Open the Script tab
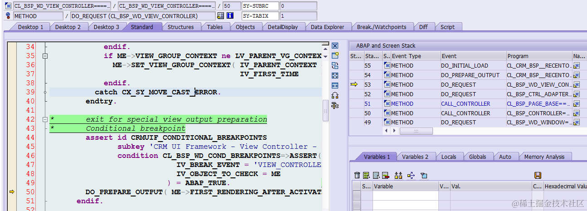Screen dimensions: 587x211 coord(447,27)
